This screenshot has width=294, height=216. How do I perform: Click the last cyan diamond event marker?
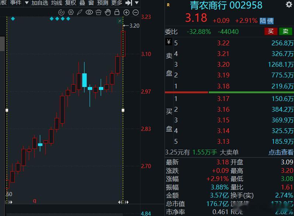tap(68, 18)
